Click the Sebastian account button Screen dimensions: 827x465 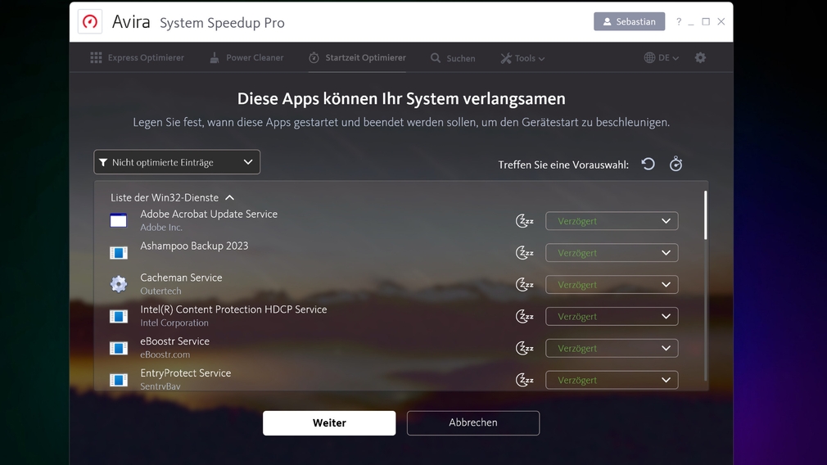(x=629, y=21)
